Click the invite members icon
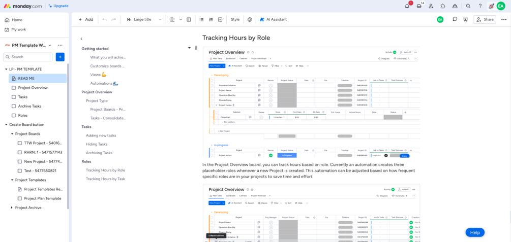 click(431, 6)
